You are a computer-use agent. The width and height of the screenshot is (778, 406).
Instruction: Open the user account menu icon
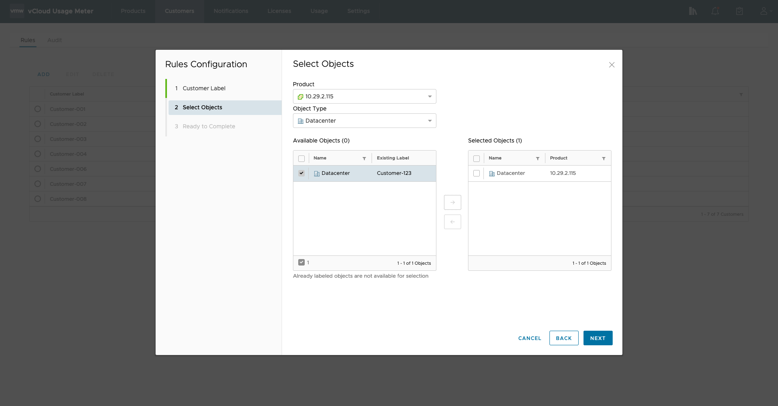pyautogui.click(x=764, y=11)
